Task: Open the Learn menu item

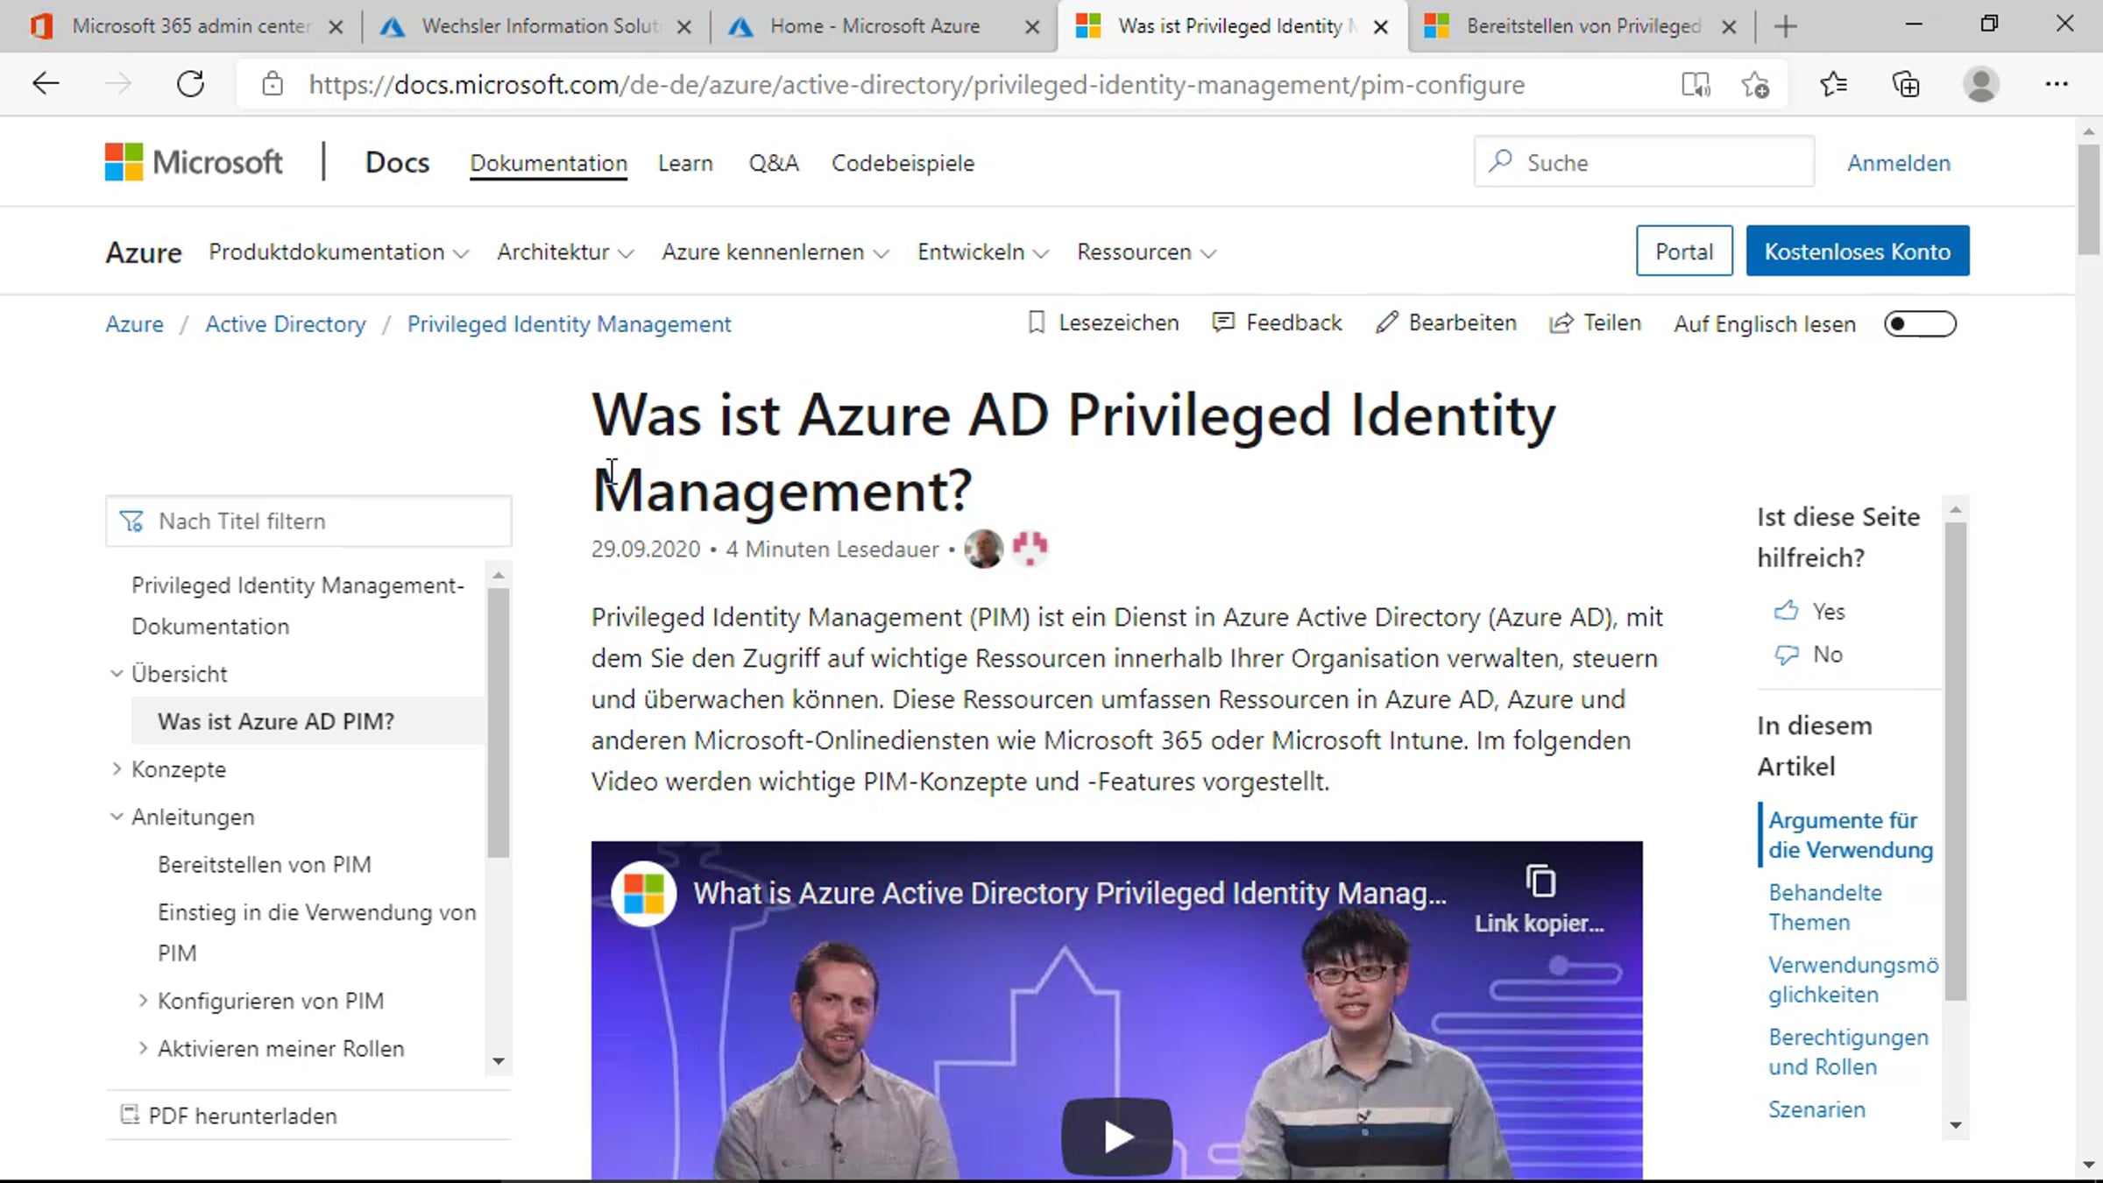Action: (x=685, y=163)
